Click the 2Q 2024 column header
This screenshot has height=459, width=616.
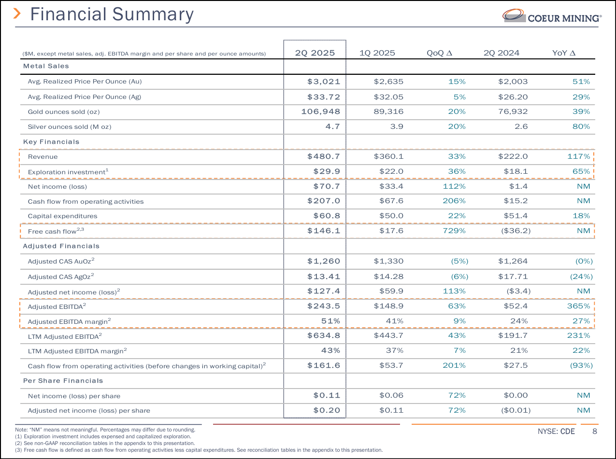(x=501, y=53)
